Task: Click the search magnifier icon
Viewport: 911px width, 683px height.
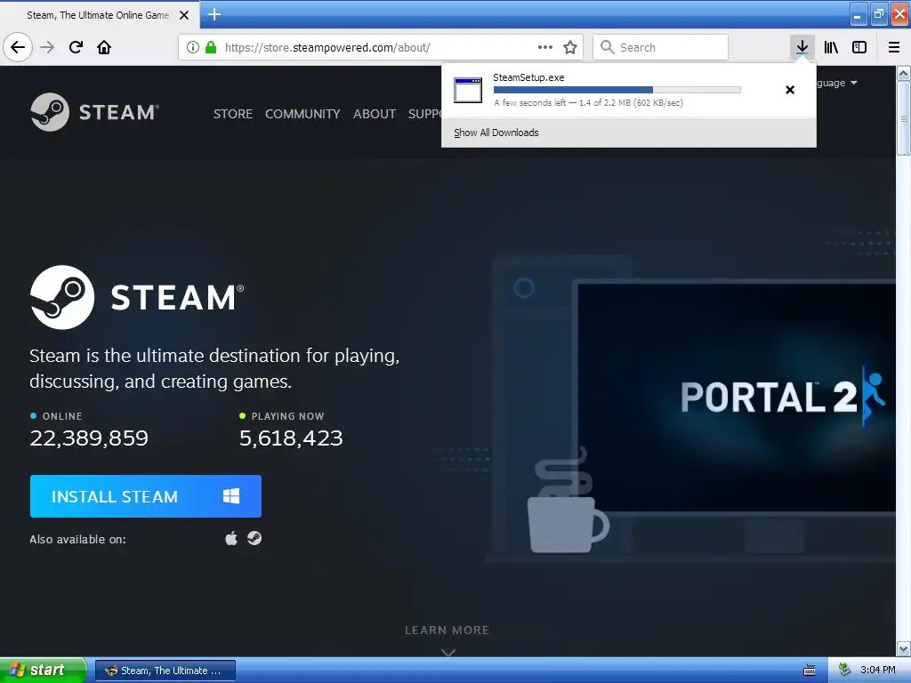Action: click(607, 47)
